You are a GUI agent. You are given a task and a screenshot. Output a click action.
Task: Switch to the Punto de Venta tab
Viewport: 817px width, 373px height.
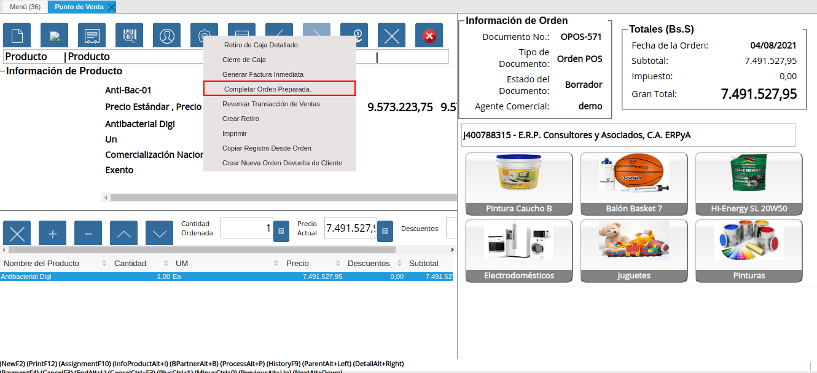click(x=79, y=7)
